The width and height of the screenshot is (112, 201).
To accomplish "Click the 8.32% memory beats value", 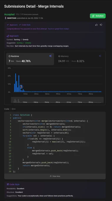I will 81,61.
